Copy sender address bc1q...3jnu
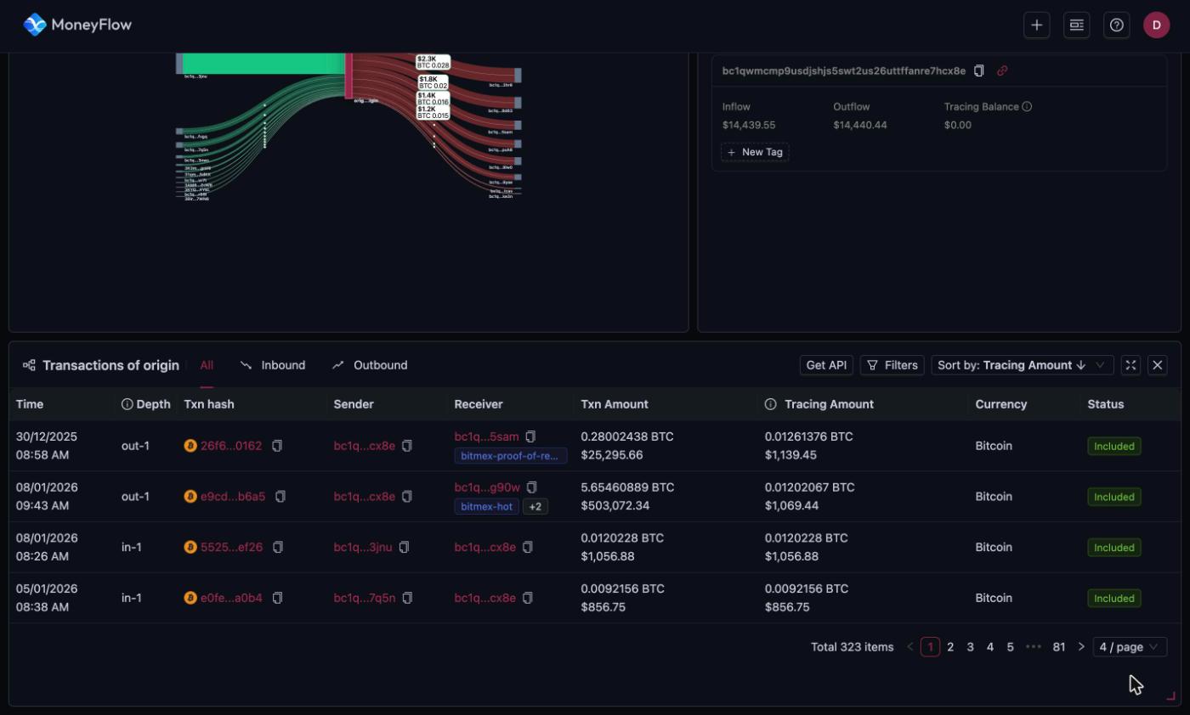The width and height of the screenshot is (1190, 715). coord(405,548)
